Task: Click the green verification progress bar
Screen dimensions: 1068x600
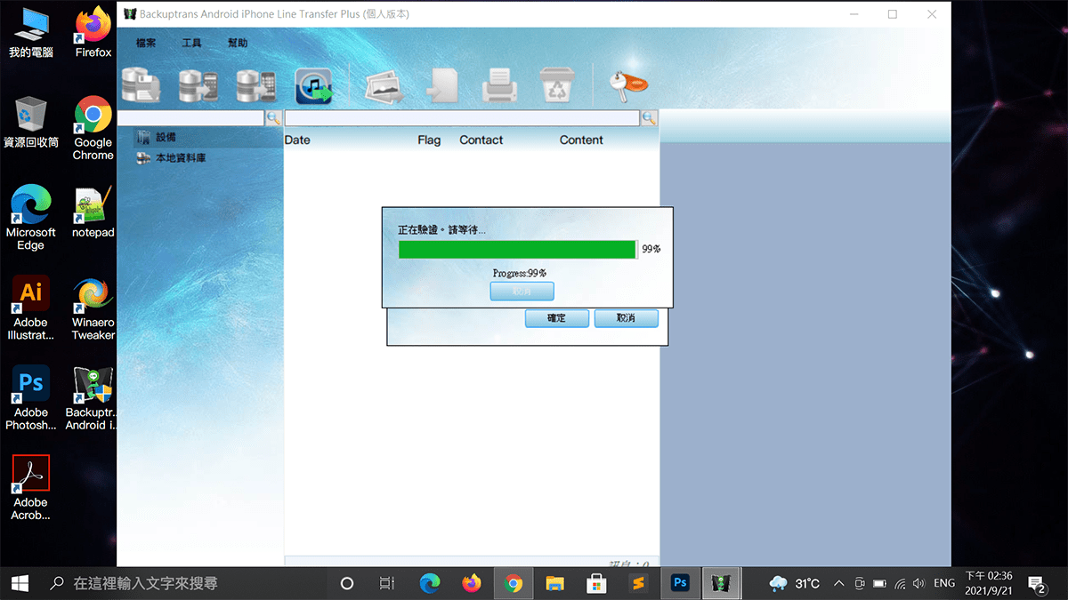Action: [517, 250]
